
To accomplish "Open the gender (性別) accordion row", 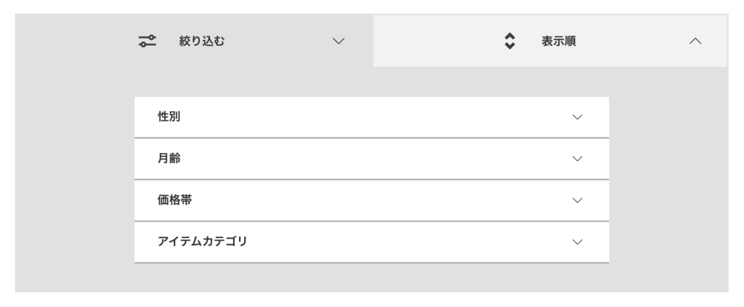I will tap(371, 117).
